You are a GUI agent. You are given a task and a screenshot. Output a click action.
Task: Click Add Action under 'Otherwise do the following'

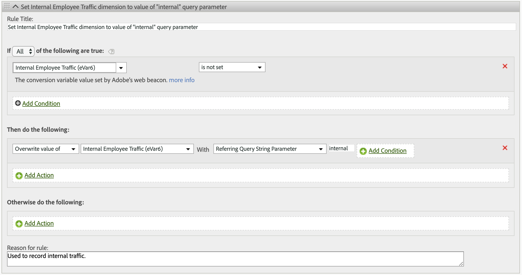39,223
